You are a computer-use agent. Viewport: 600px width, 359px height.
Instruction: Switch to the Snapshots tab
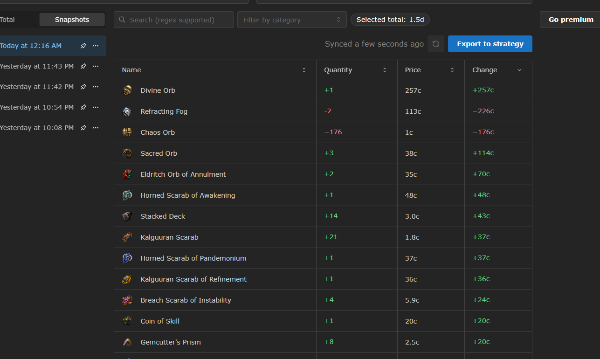(72, 20)
